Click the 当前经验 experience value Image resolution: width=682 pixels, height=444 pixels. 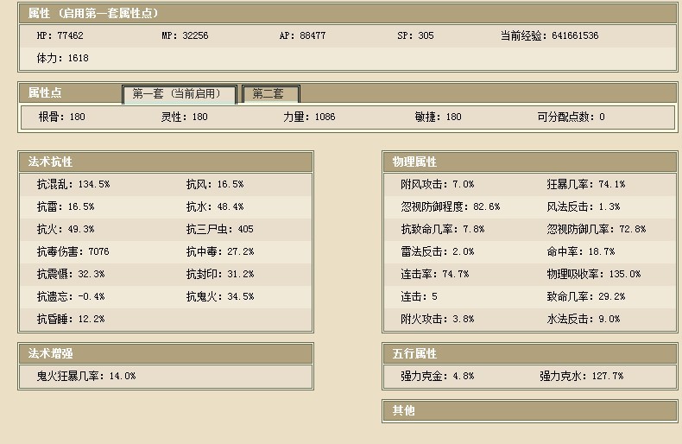click(x=549, y=36)
